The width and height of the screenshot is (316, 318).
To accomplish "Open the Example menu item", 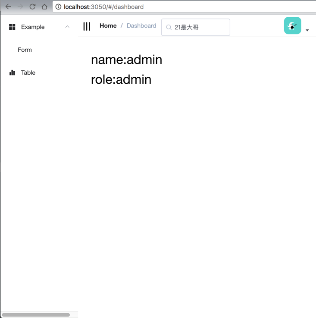I will (x=39, y=27).
